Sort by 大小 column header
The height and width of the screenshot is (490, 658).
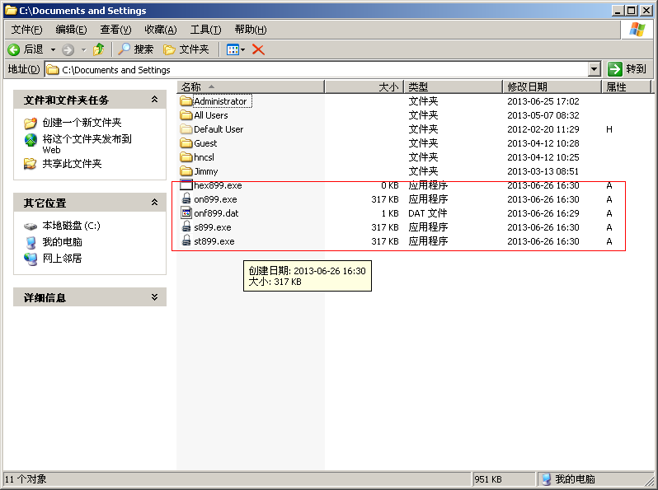(364, 86)
